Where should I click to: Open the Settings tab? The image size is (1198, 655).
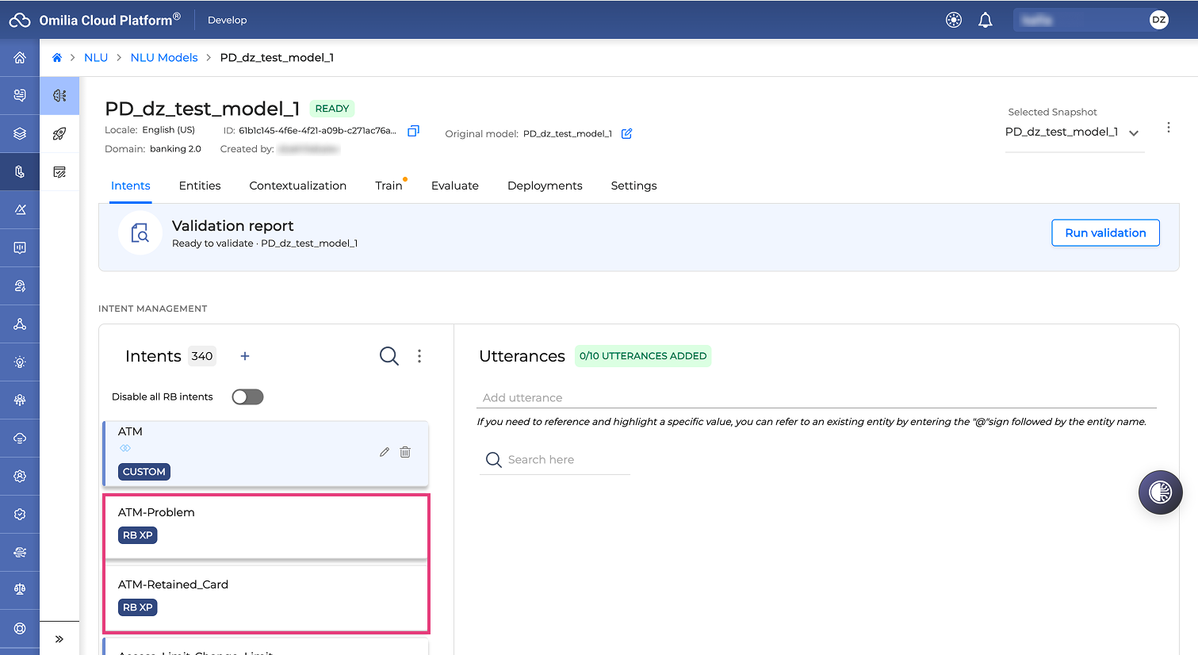tap(633, 186)
